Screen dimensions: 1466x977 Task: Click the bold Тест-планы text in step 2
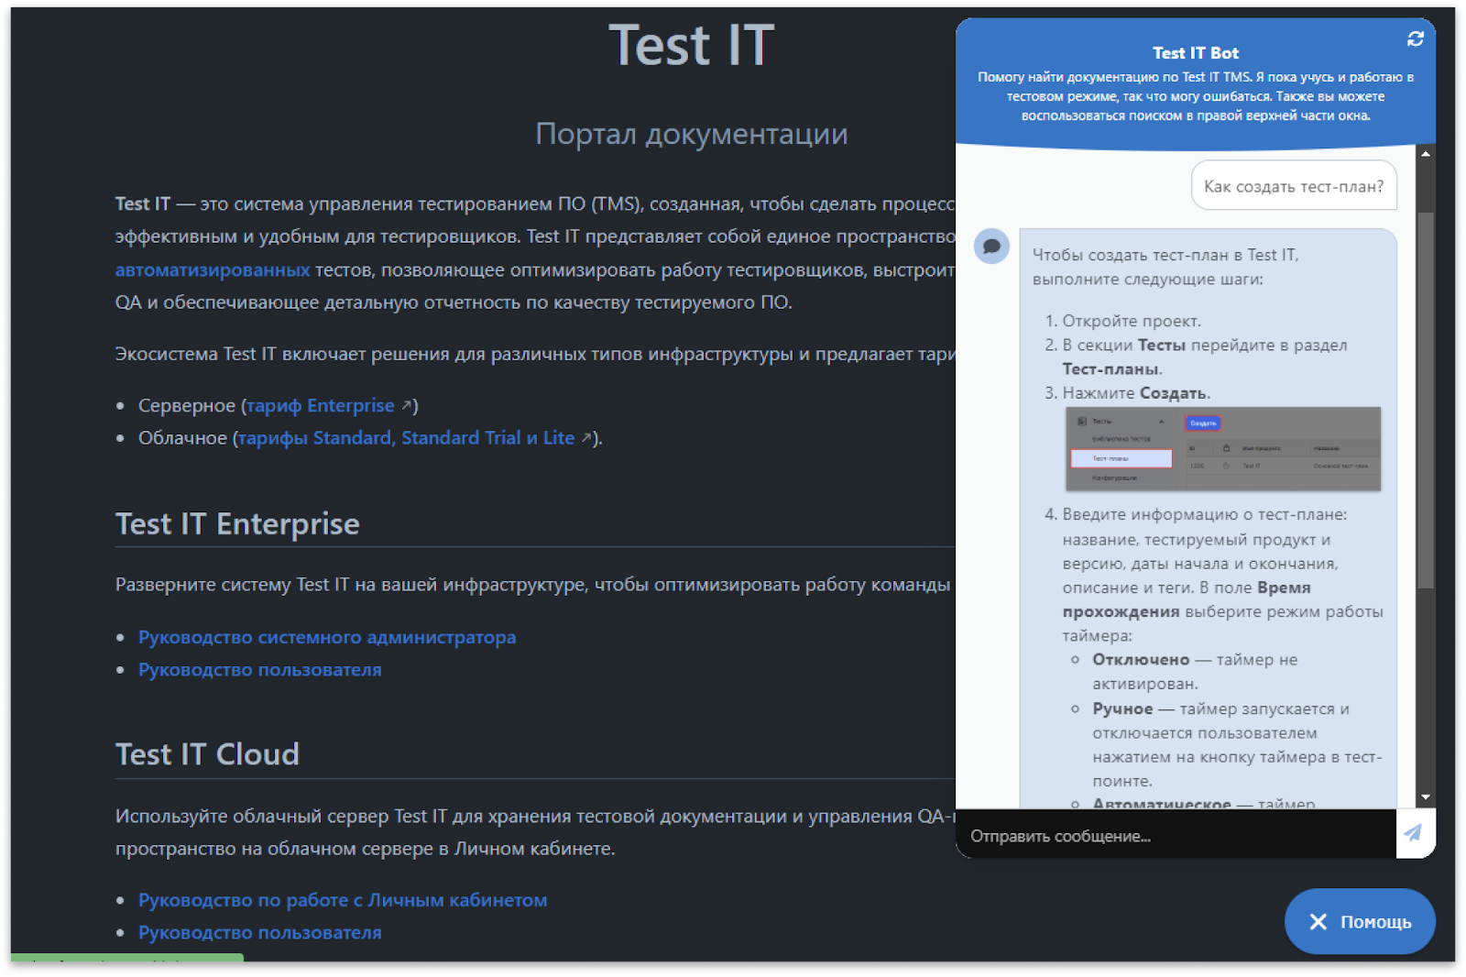(x=1110, y=369)
